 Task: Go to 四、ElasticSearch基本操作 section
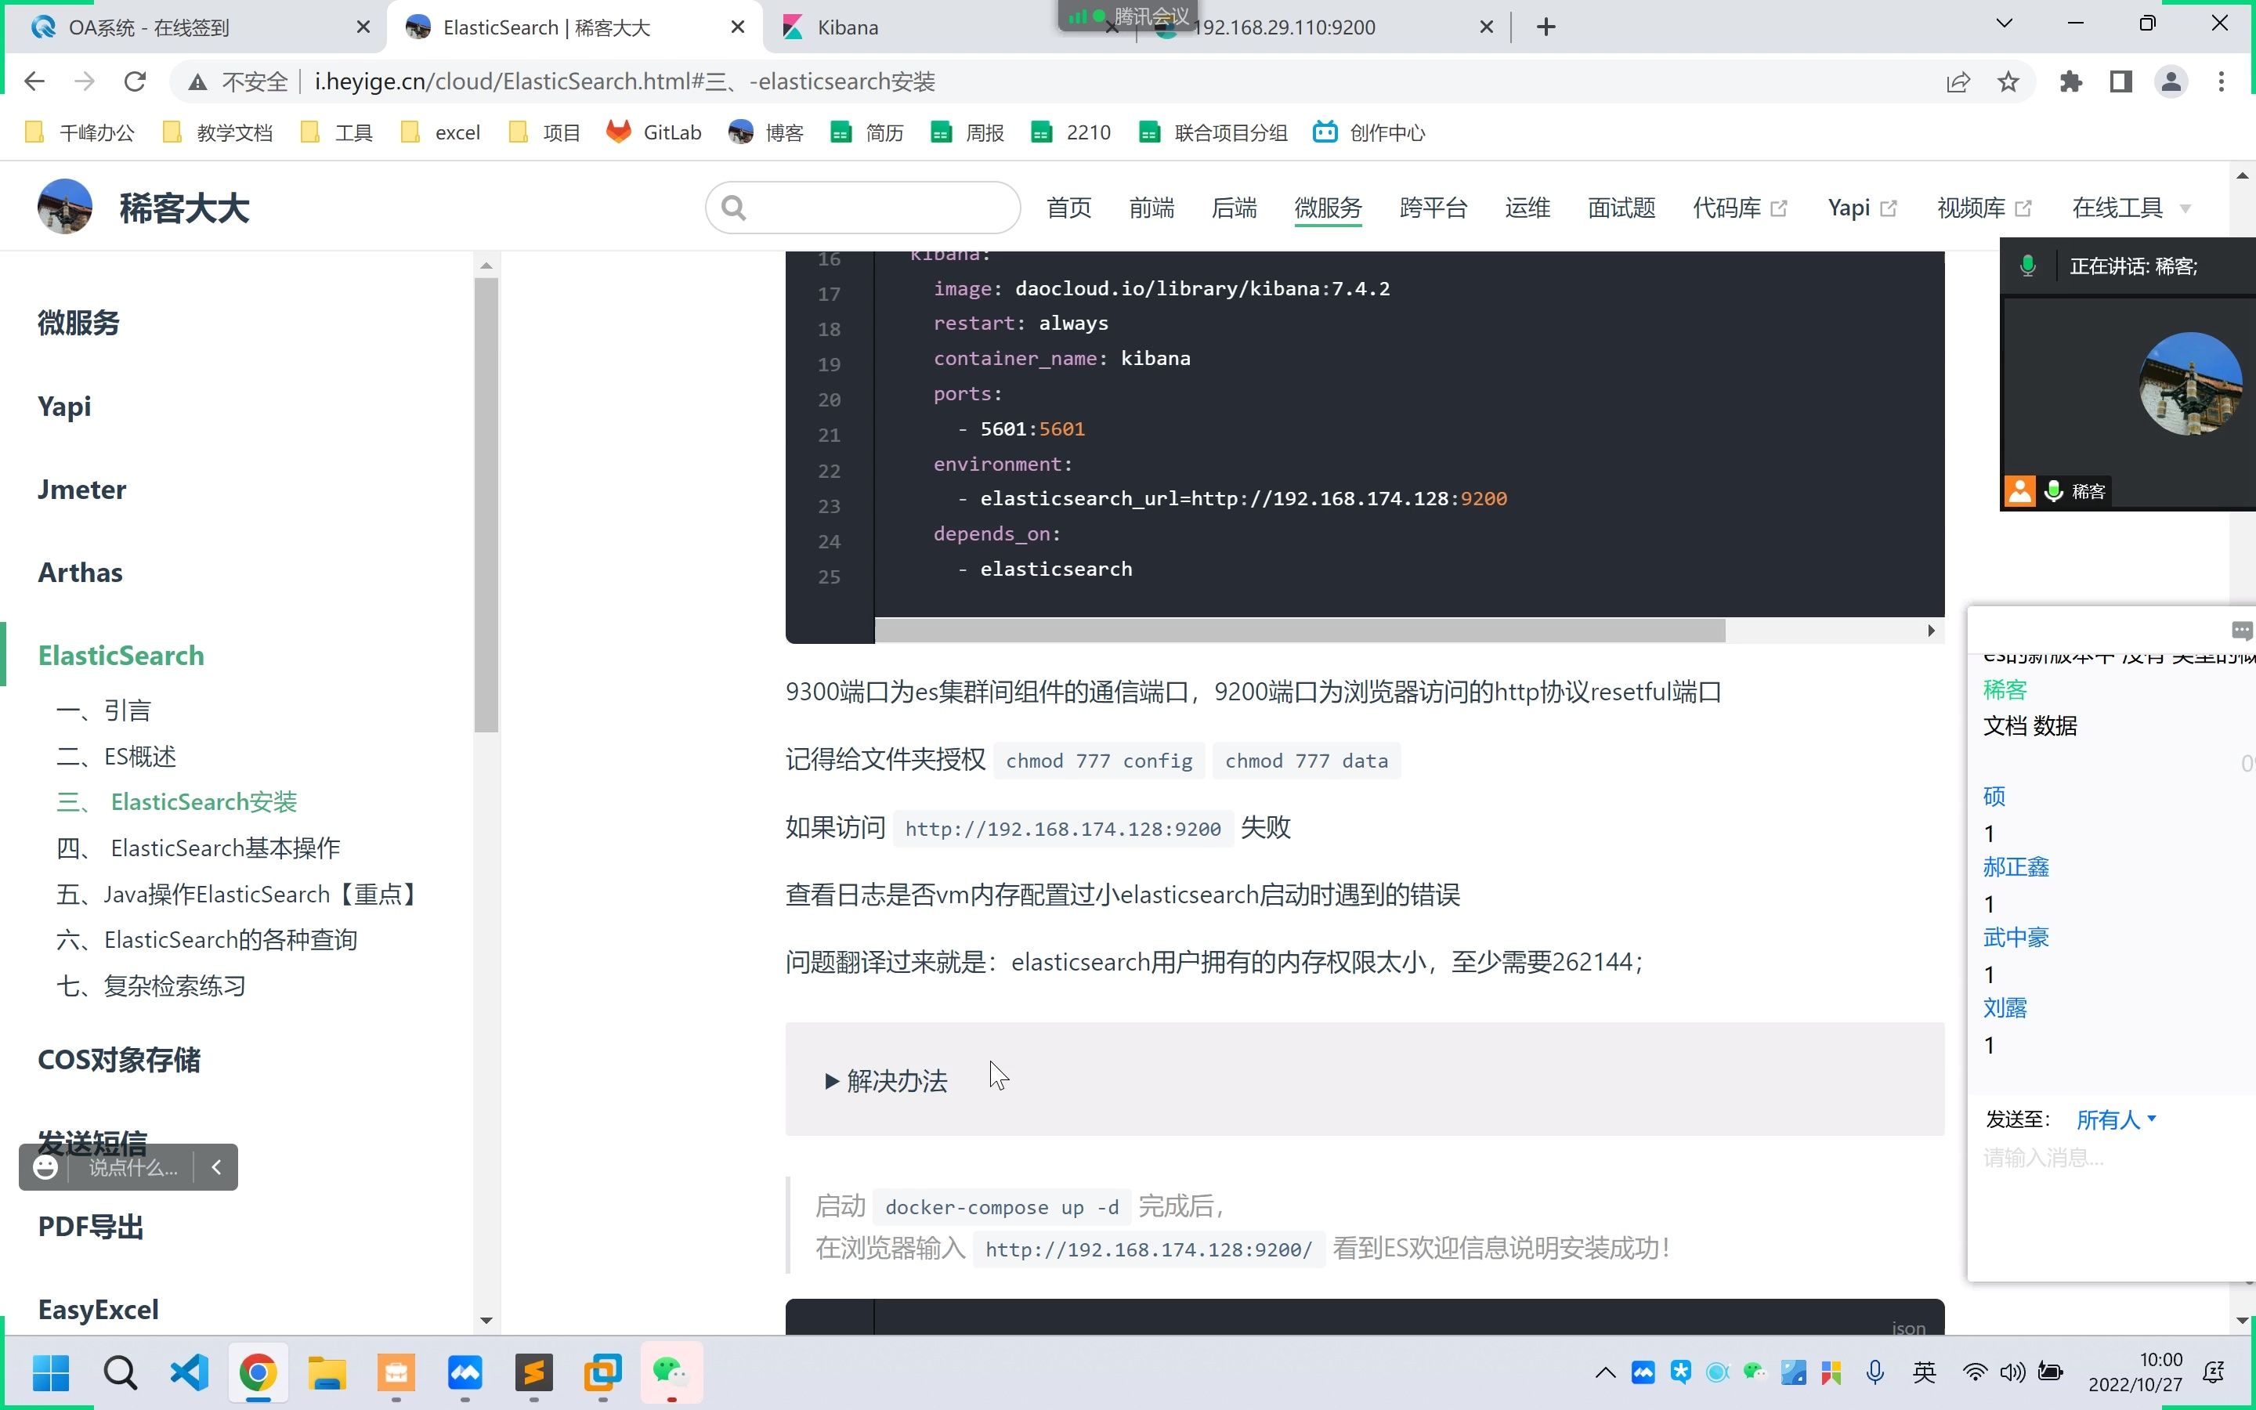[x=198, y=848]
